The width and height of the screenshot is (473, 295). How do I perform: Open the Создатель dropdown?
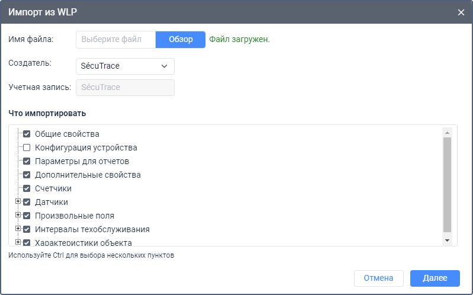[125, 66]
